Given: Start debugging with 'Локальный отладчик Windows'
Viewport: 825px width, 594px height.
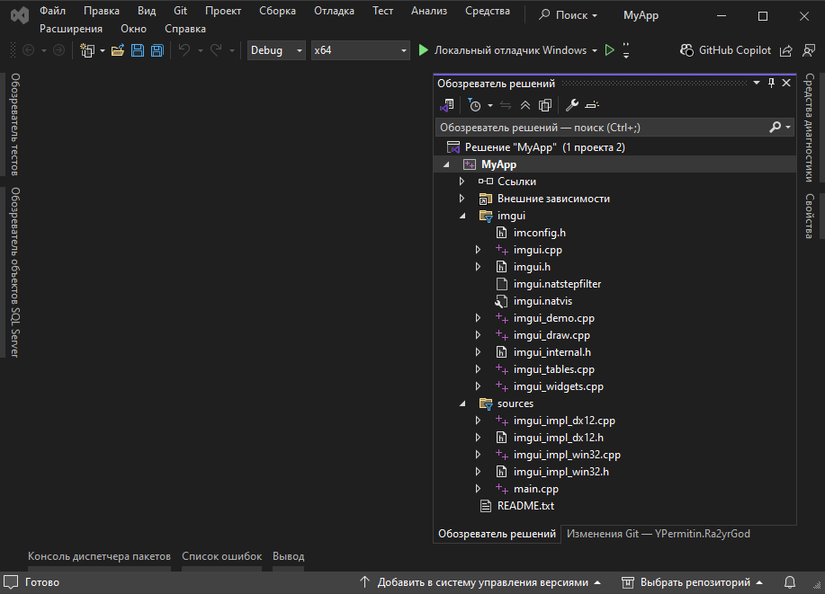Looking at the screenshot, I should point(503,50).
